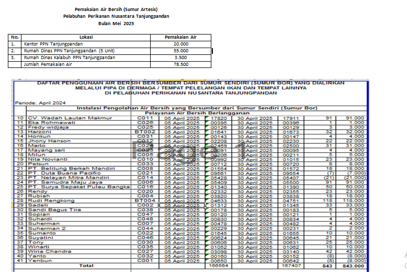
Task: Click the 'Total' row label
Action: tap(86, 266)
